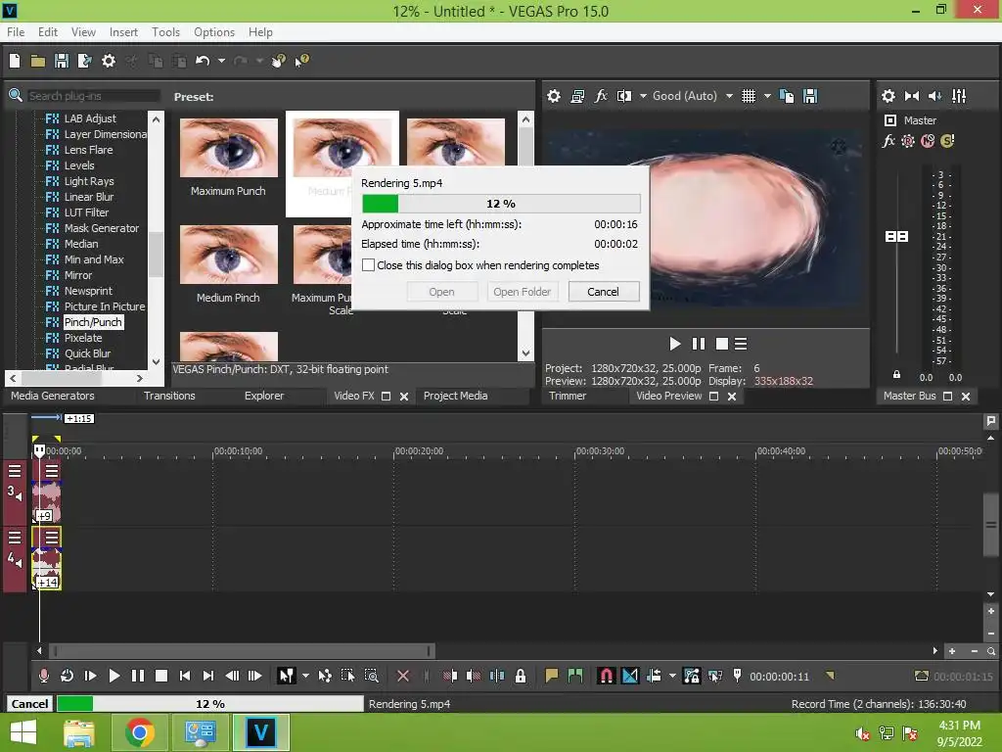
Task: Click Record microphone icon in transport
Action: pos(43,676)
